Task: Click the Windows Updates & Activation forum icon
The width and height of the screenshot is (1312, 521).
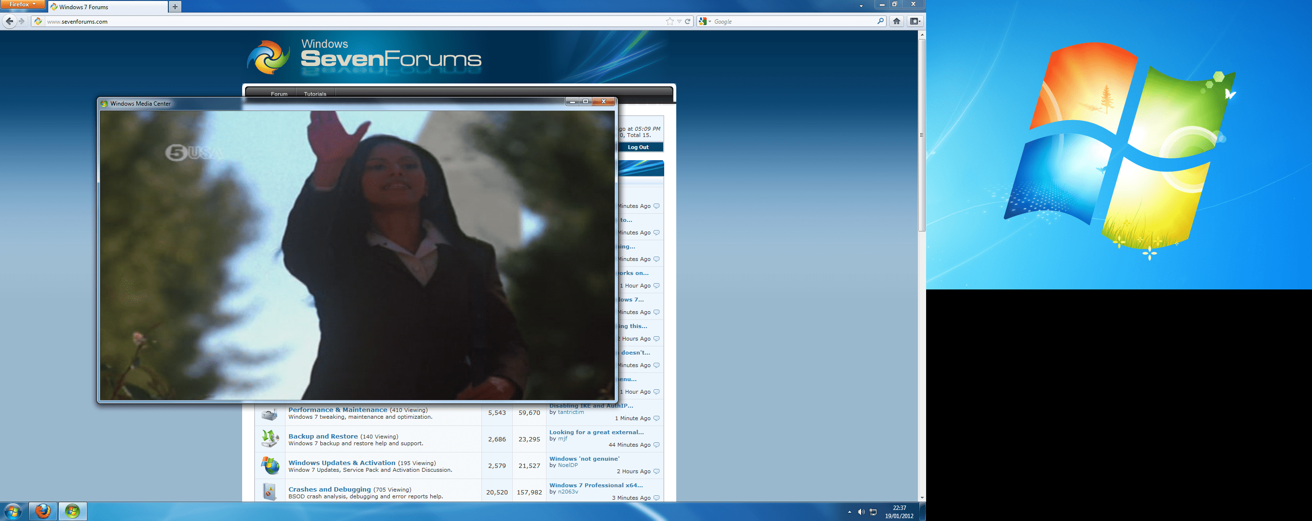Action: [x=270, y=465]
